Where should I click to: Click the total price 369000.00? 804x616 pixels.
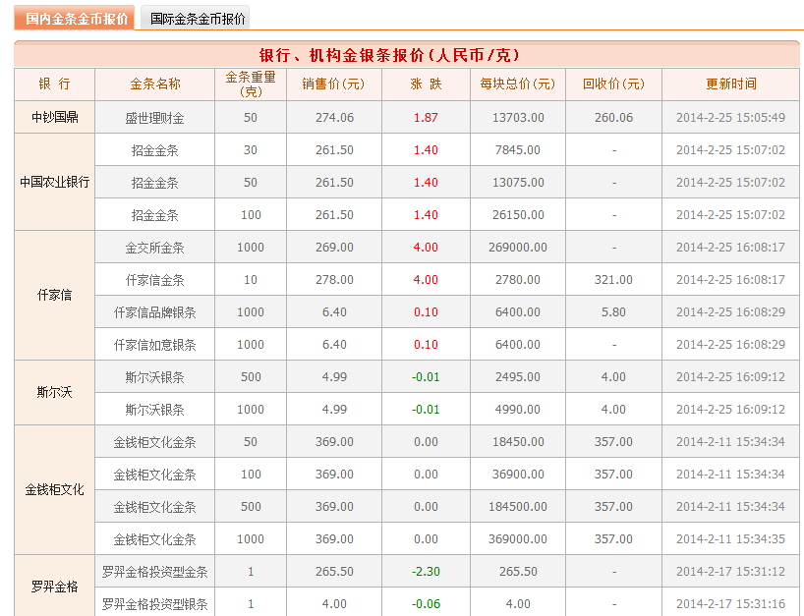[x=518, y=539]
